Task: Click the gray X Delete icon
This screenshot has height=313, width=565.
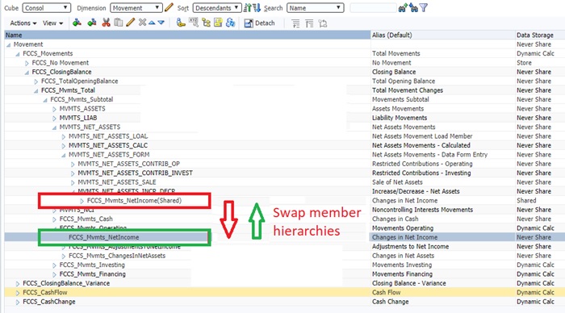Action: click(142, 23)
